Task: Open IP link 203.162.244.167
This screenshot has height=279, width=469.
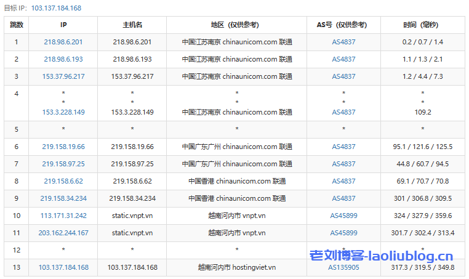Action: (63, 233)
